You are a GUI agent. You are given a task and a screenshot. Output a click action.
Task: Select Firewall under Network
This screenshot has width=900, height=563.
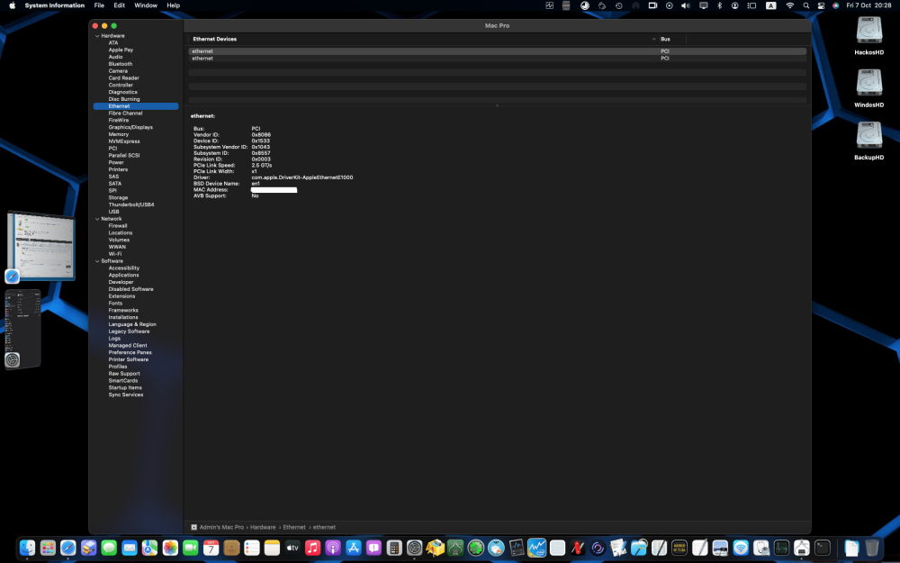[x=118, y=226]
